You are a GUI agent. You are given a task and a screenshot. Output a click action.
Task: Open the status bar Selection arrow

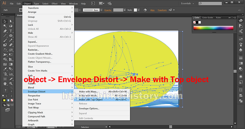point(106,127)
